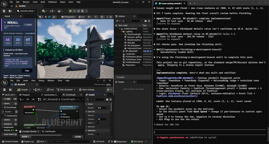Add a new macro with Macros plus icon

click(x=15, y=120)
